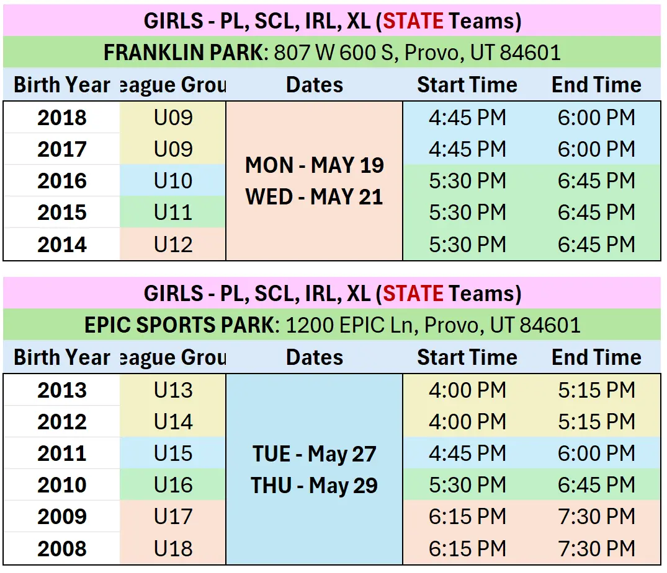This screenshot has height=573, width=667.
Task: Click the U16 end time 6:45 PM
Action: click(x=596, y=484)
